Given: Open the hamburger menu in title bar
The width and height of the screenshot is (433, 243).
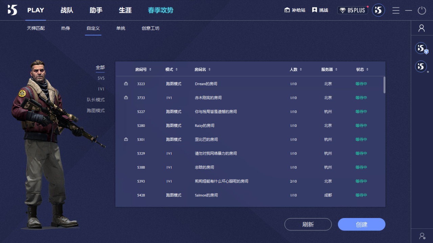Looking at the screenshot, I should (x=396, y=10).
